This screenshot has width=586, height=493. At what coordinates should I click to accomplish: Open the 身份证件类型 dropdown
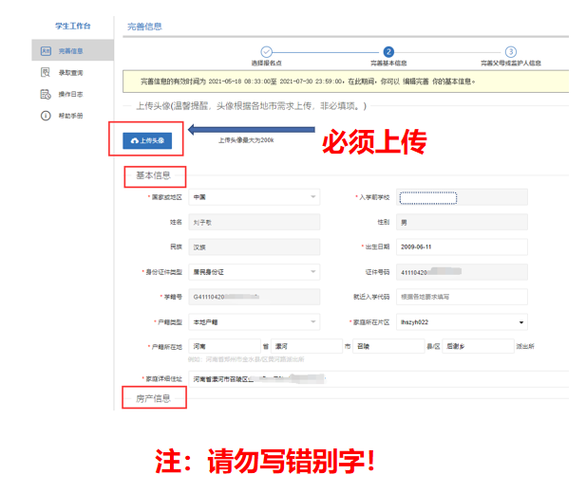tap(255, 272)
